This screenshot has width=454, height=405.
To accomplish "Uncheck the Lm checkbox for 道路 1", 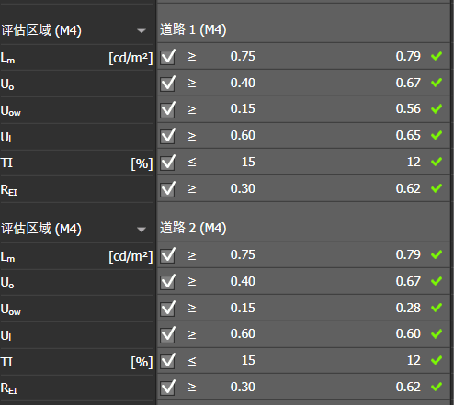I will click(167, 57).
